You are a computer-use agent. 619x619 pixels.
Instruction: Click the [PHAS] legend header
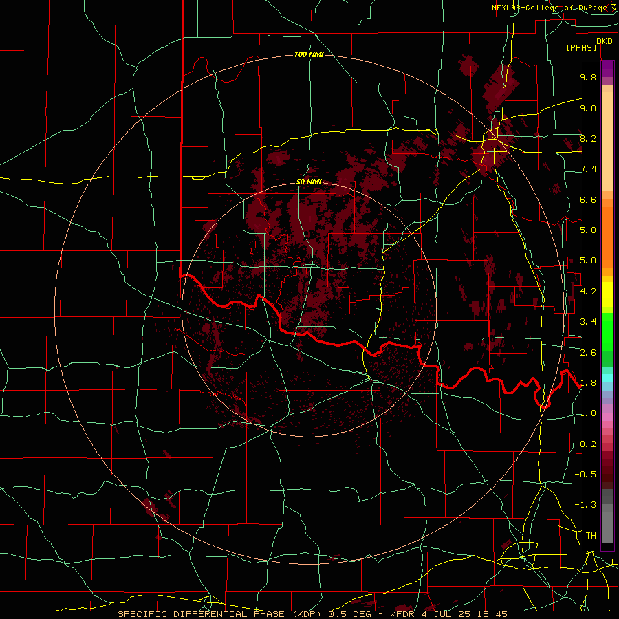coord(581,47)
